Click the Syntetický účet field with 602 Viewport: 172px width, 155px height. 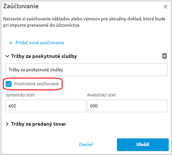click(x=46, y=106)
